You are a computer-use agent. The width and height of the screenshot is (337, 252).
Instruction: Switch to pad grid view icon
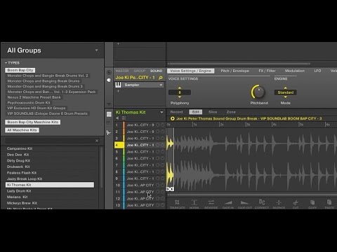(x=109, y=114)
